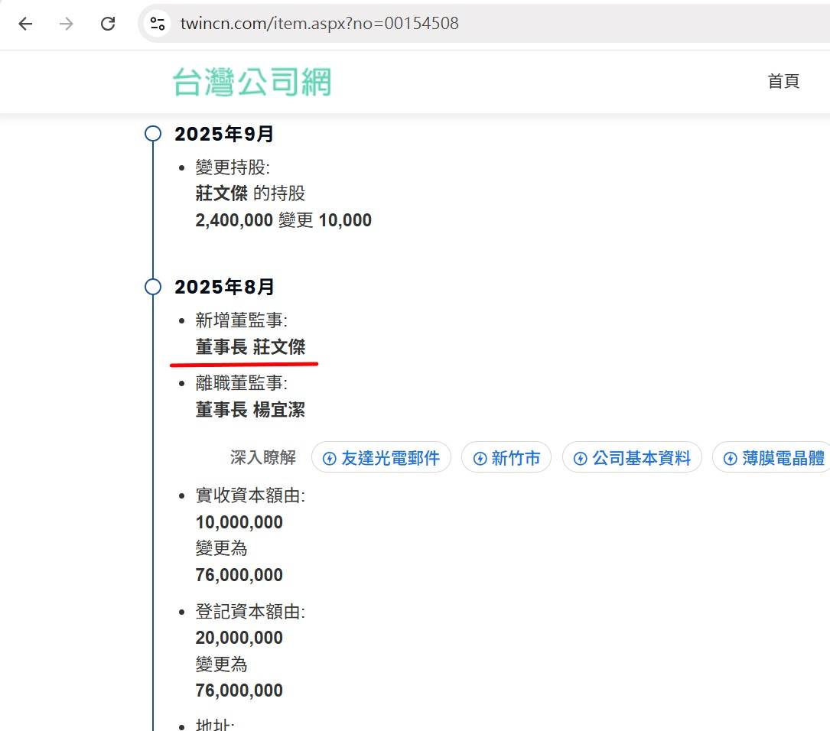This screenshot has height=731, width=830.
Task: Click the lightning icon on 薄膜電晶體 chip
Action: pos(730,458)
